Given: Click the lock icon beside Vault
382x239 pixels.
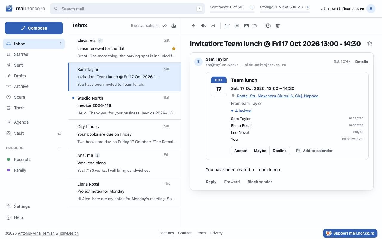Looking at the screenshot, I should tap(60, 133).
